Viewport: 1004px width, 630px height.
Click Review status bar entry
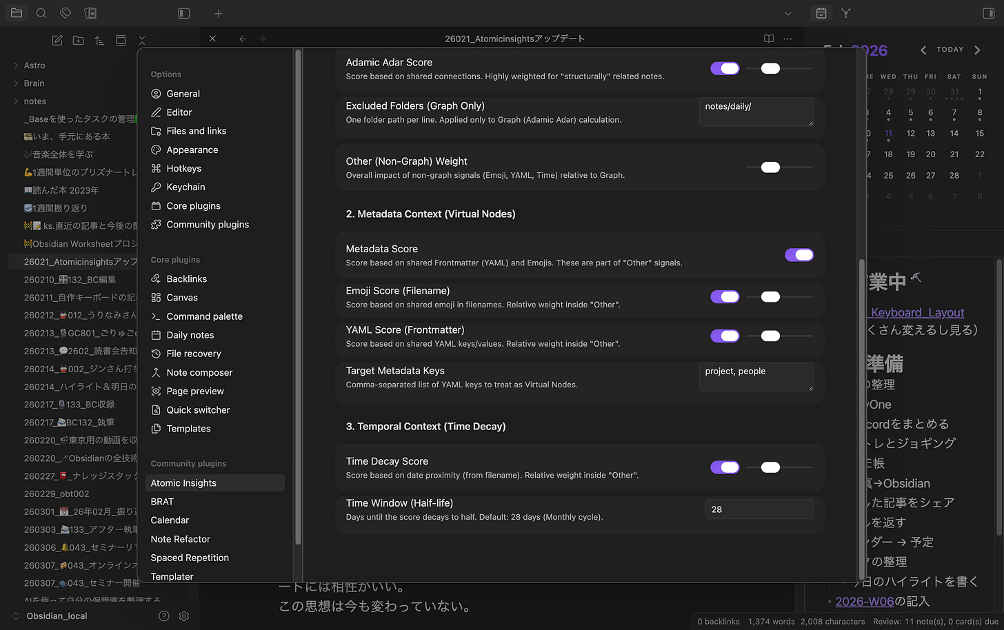(936, 622)
